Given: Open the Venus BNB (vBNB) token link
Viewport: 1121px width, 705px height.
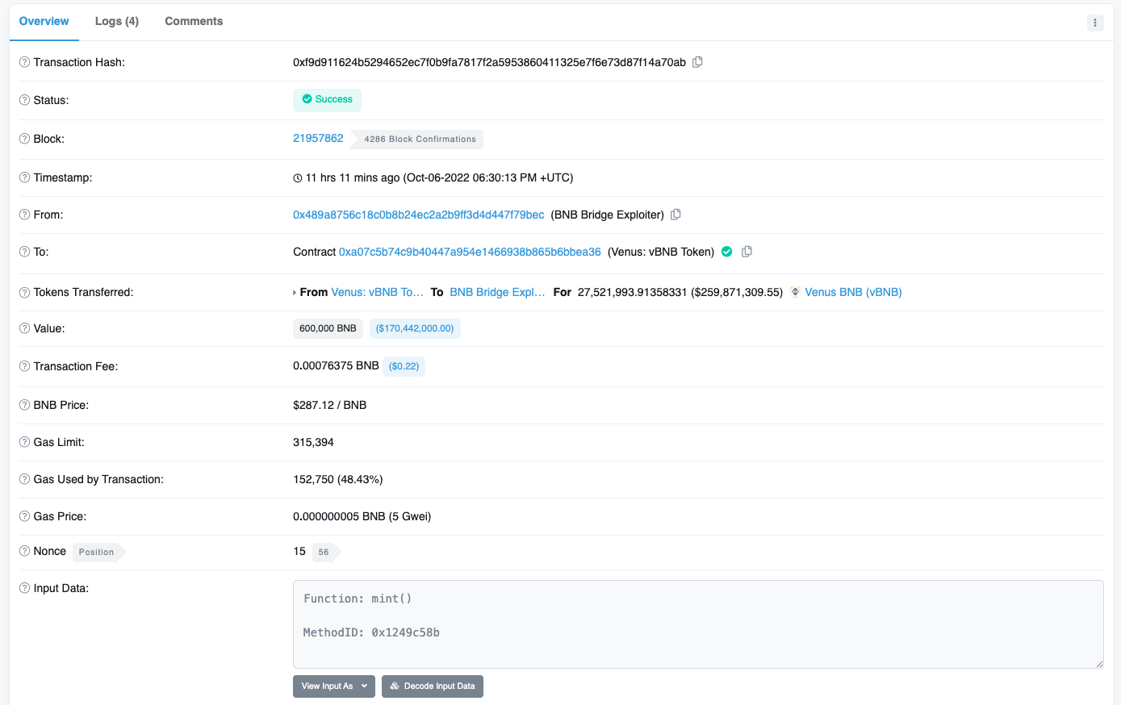Looking at the screenshot, I should click(853, 292).
